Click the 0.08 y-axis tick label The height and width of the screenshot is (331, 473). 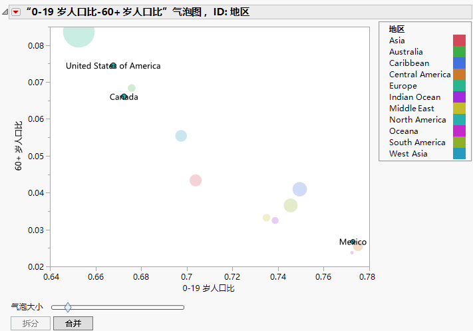point(36,45)
